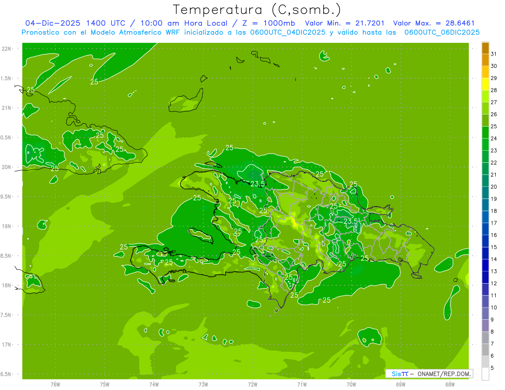Click the 24 value on color legend
Image resolution: width=505 pixels, height=390 pixels.
coord(494,138)
